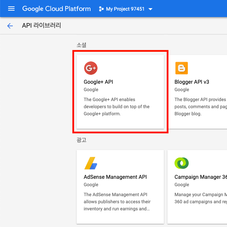Click the red Google+ logo icon
227x227 pixels.
(91, 68)
